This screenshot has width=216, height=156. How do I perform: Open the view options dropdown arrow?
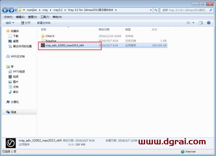pos(193,23)
